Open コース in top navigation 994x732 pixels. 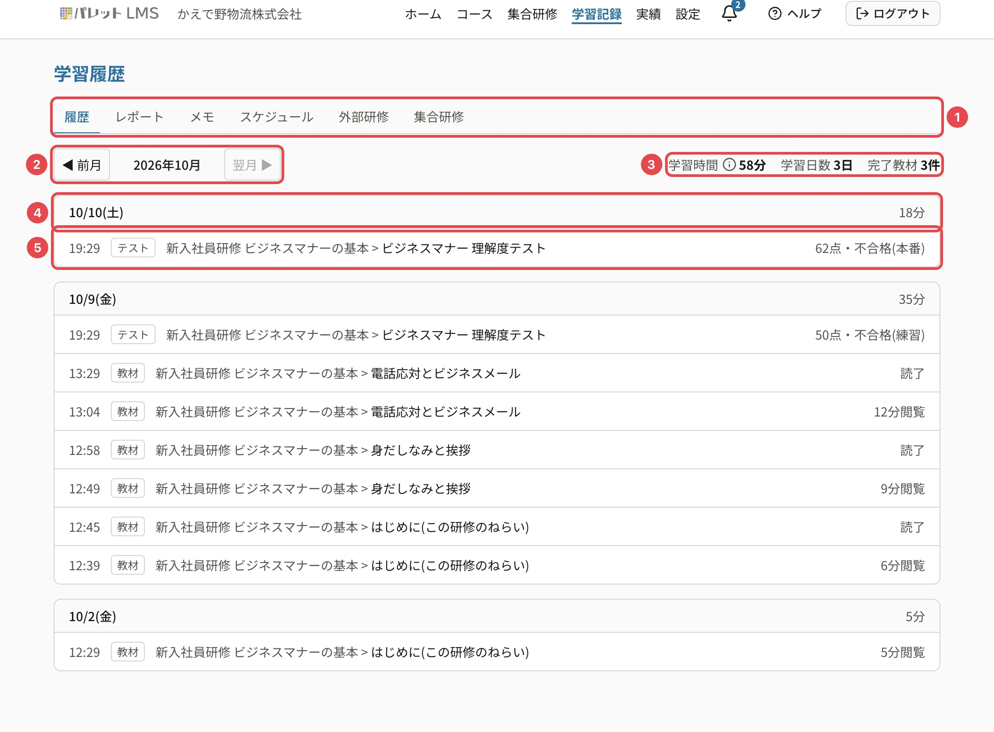pyautogui.click(x=474, y=14)
